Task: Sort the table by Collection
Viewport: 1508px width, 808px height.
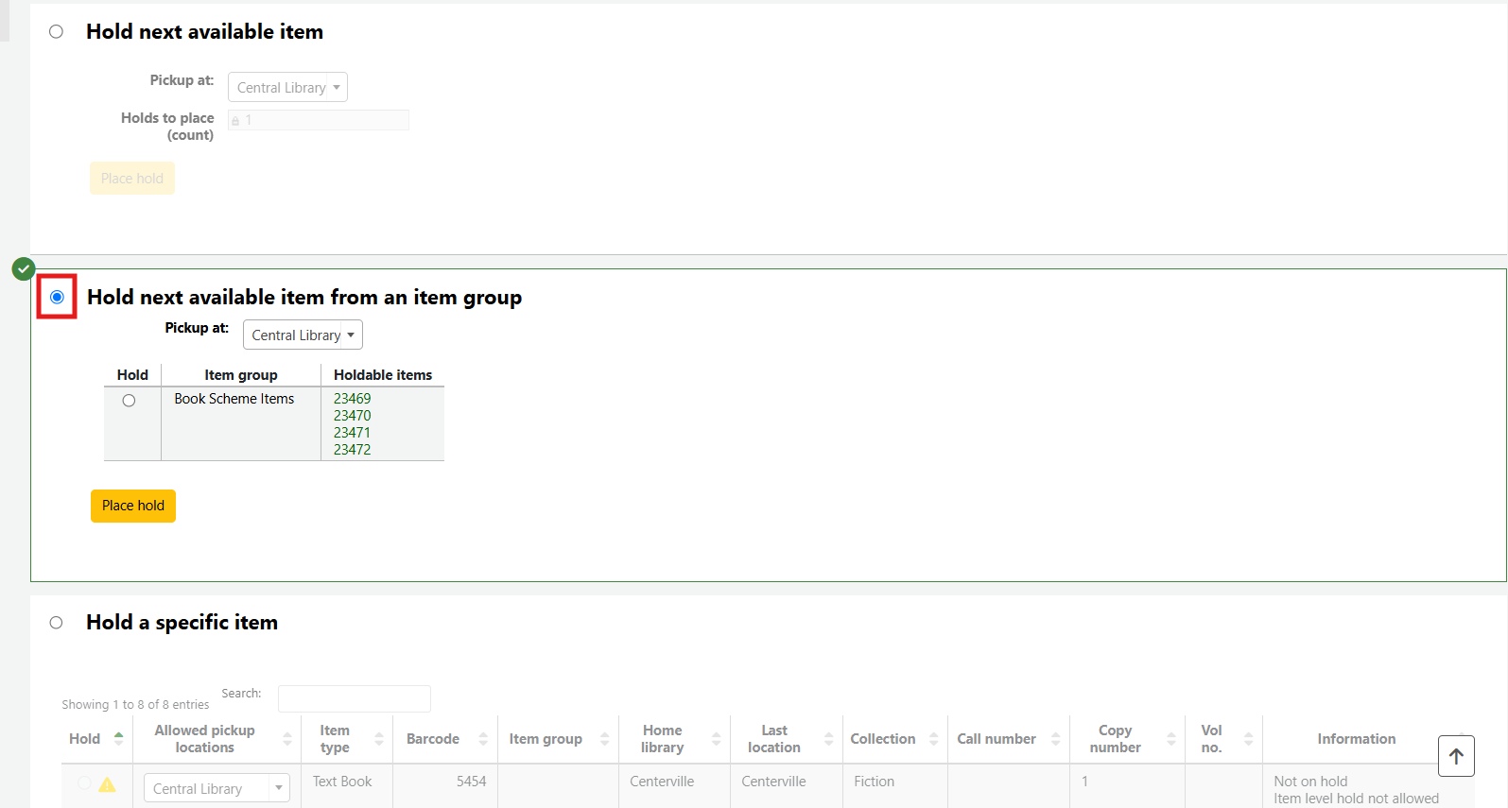Action: pos(894,739)
